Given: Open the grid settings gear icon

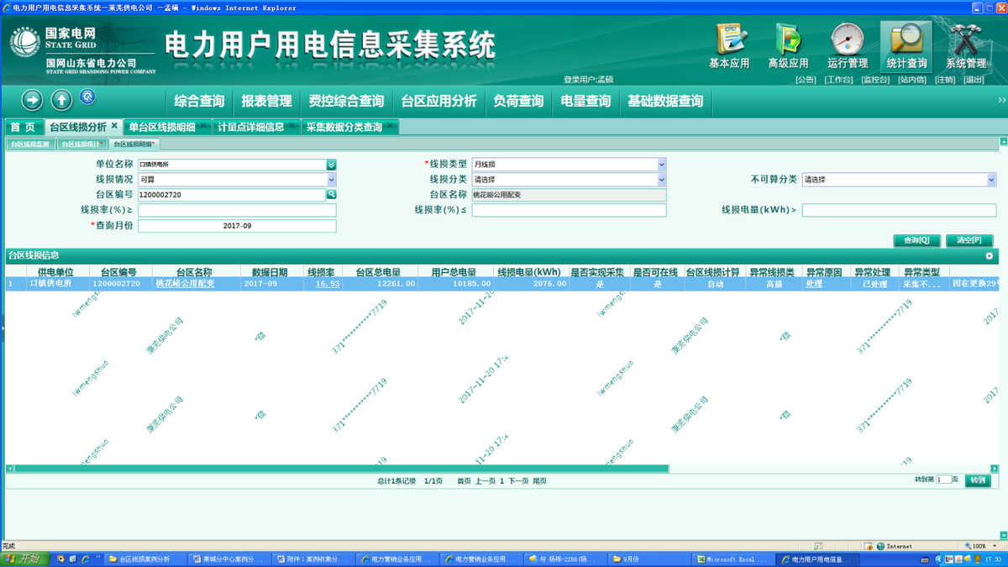Looking at the screenshot, I should pyautogui.click(x=989, y=255).
